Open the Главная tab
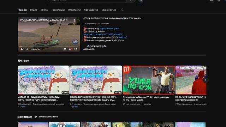The height and width of the screenshot is (127, 226). coord(22,10)
